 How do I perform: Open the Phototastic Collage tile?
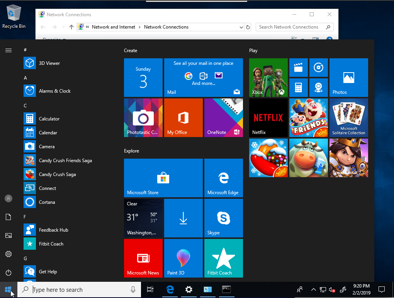pos(143,118)
